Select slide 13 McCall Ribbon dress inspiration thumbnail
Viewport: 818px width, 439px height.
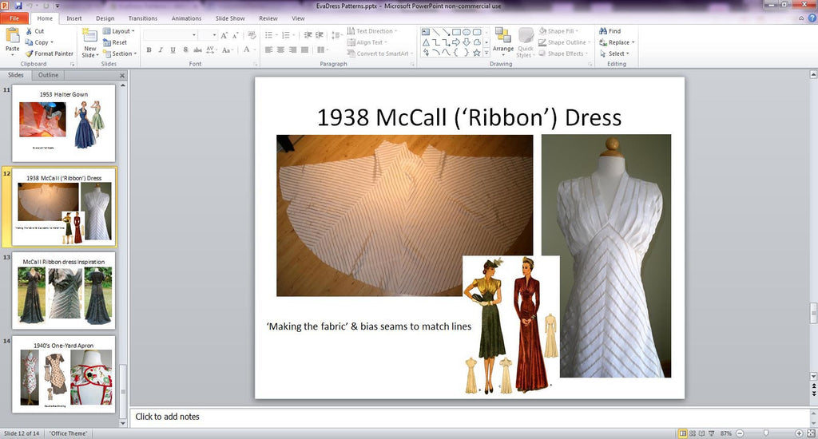[x=63, y=291]
